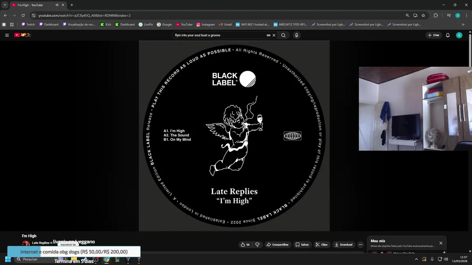
Task: Open the Visualização de mo... bookmark
Action: coord(79,25)
